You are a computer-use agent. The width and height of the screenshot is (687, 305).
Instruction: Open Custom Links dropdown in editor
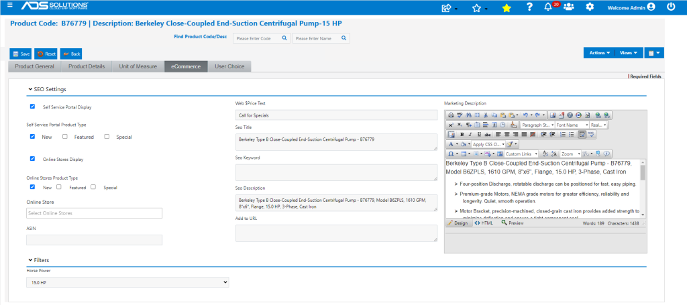pyautogui.click(x=521, y=154)
